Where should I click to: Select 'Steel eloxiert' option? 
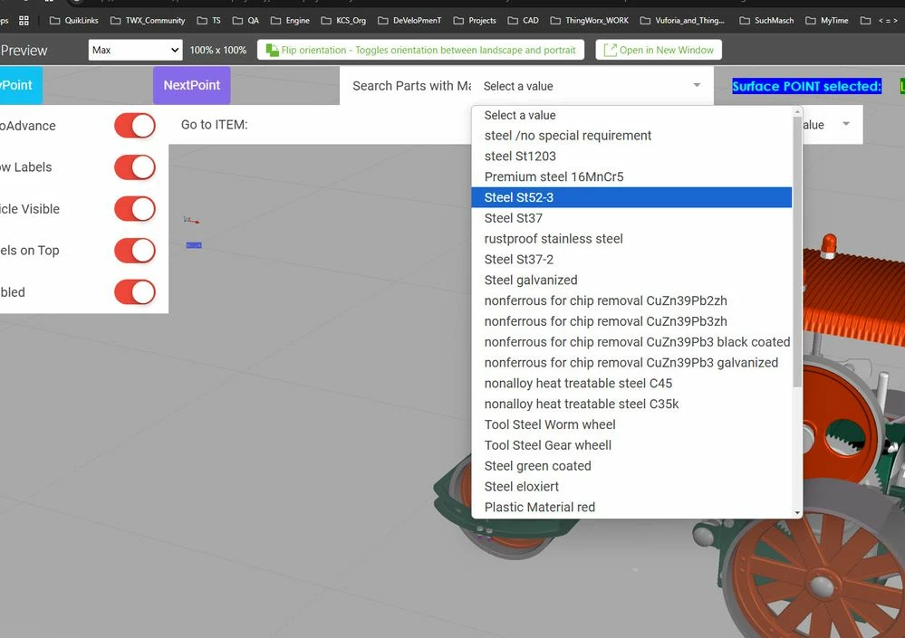631,487
